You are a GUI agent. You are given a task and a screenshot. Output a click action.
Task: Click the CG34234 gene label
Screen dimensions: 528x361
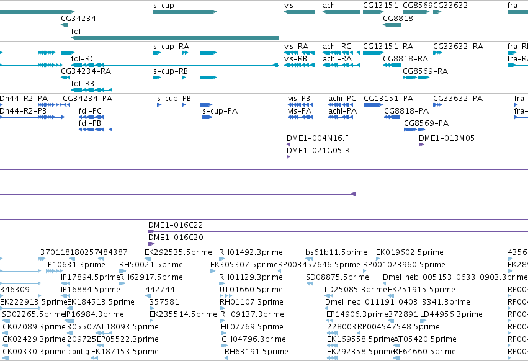[x=78, y=18]
